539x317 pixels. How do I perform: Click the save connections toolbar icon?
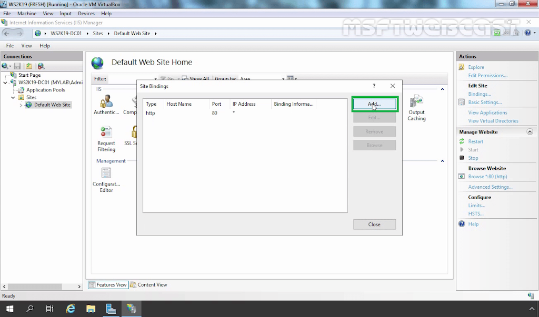[x=17, y=66]
